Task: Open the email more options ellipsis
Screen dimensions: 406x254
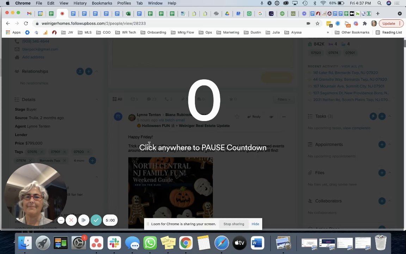Action: pyautogui.click(x=284, y=117)
